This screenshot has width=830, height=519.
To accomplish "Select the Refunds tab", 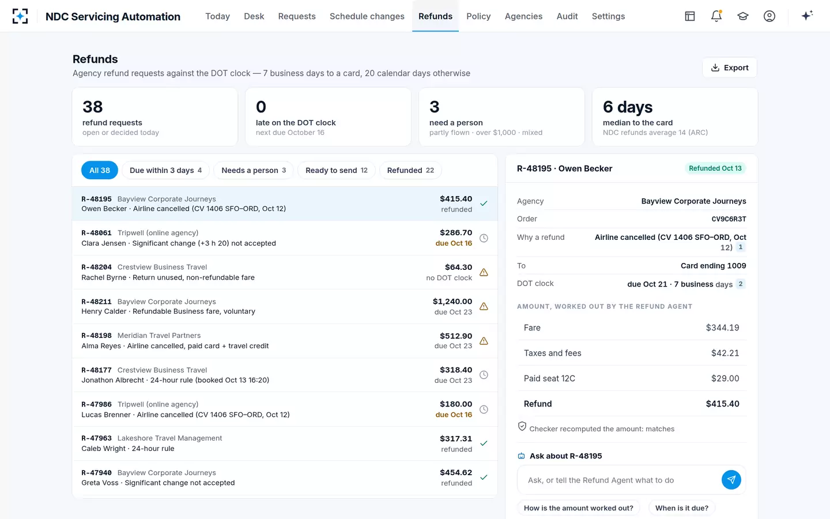I will click(x=435, y=16).
